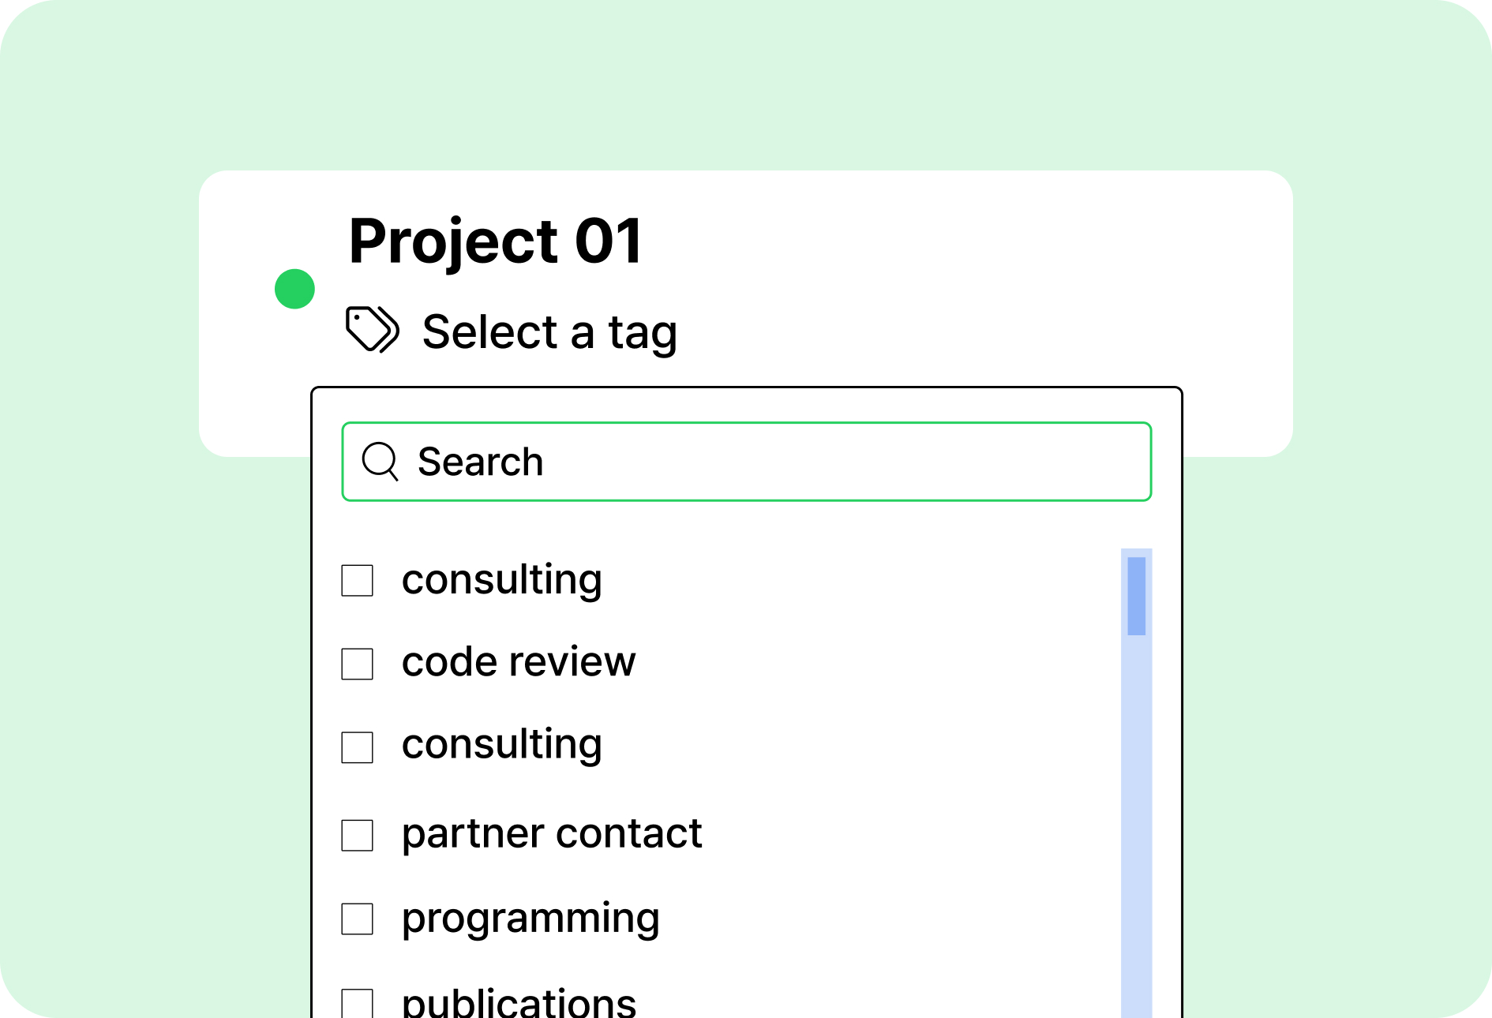Pick the programming tag label
Image resolution: width=1492 pixels, height=1018 pixels.
click(530, 919)
